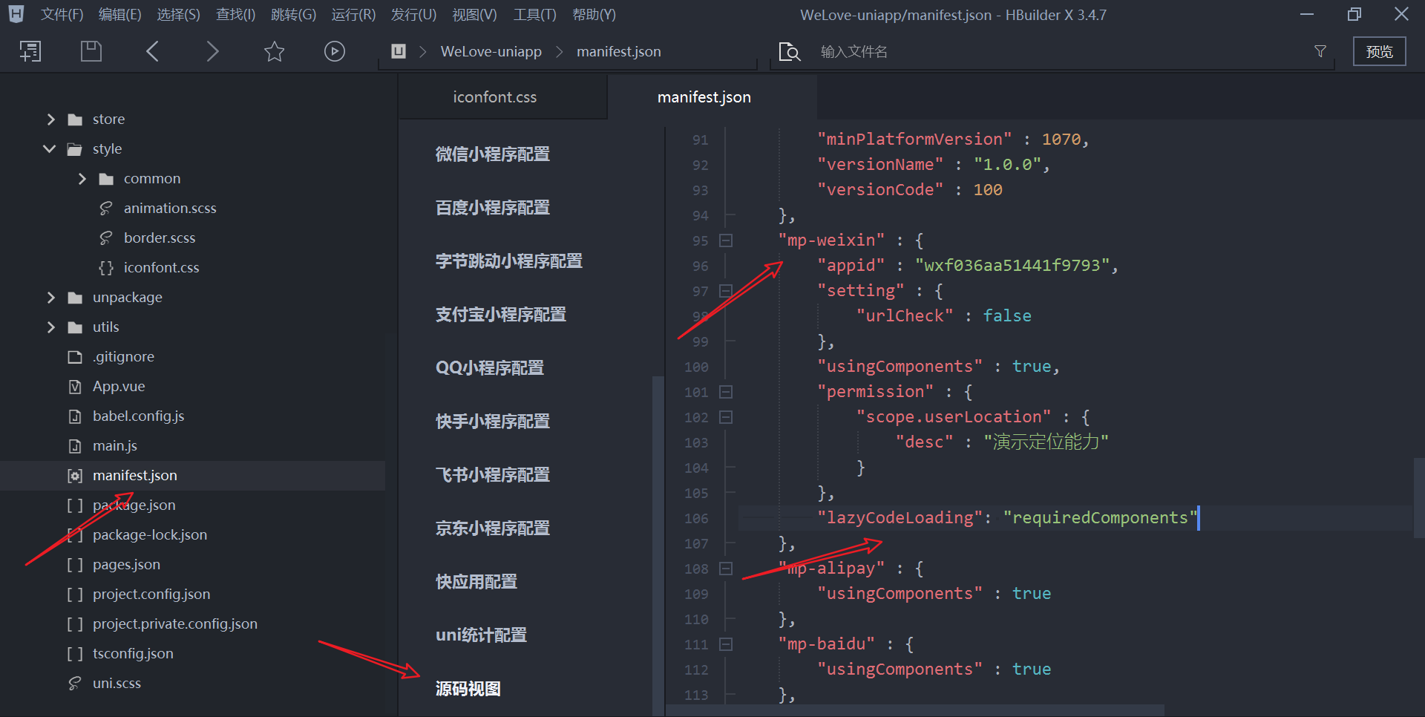The image size is (1425, 717).
Task: Open the 发行(U) menu
Action: 413,15
